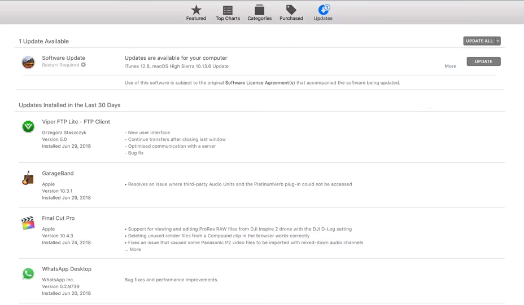The width and height of the screenshot is (524, 305).
Task: Click the Panasonic P2 video files release note
Action: 244,242
